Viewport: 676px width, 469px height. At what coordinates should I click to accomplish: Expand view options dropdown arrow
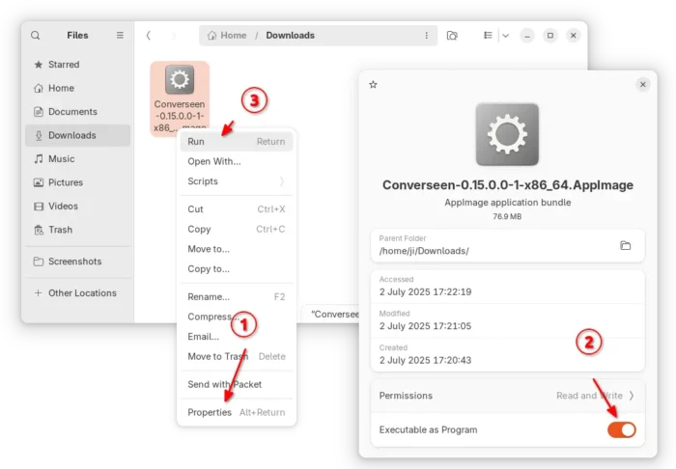tap(505, 36)
